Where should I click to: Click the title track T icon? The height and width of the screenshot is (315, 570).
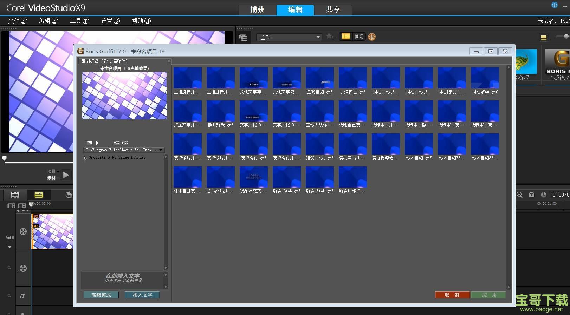pos(22,296)
